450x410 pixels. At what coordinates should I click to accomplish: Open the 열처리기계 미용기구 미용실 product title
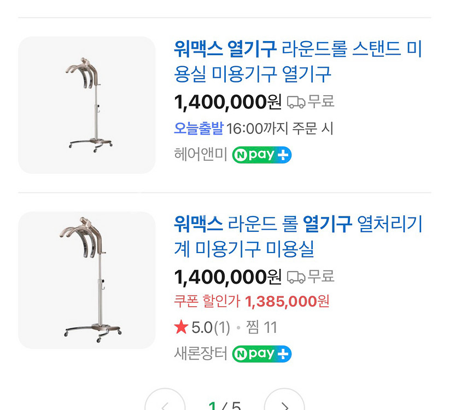(x=298, y=236)
